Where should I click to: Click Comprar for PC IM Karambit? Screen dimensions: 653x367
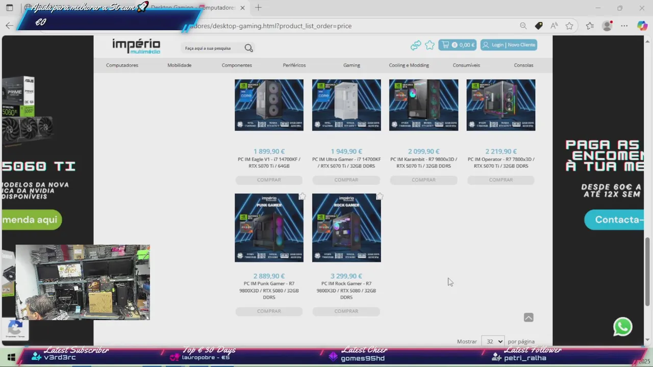pos(423,180)
